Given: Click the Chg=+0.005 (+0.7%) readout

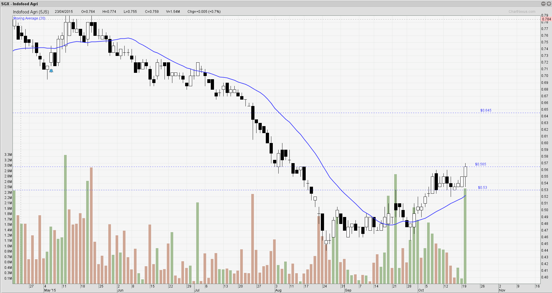Looking at the screenshot, I should pyautogui.click(x=204, y=12).
